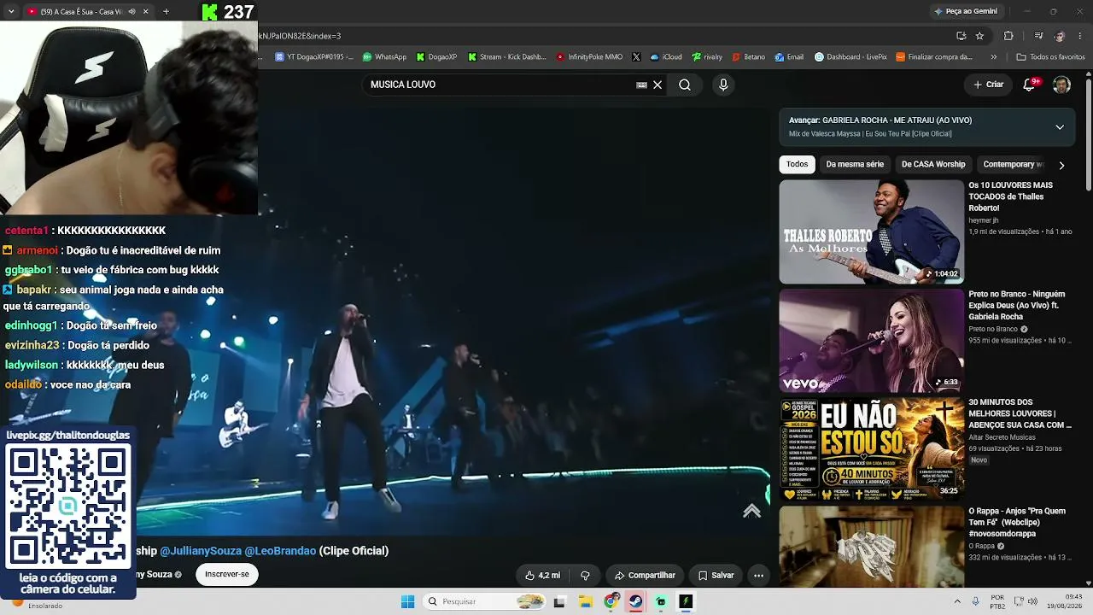Click the YouTube search magnifier button
Screen dimensions: 1093x615
685,85
